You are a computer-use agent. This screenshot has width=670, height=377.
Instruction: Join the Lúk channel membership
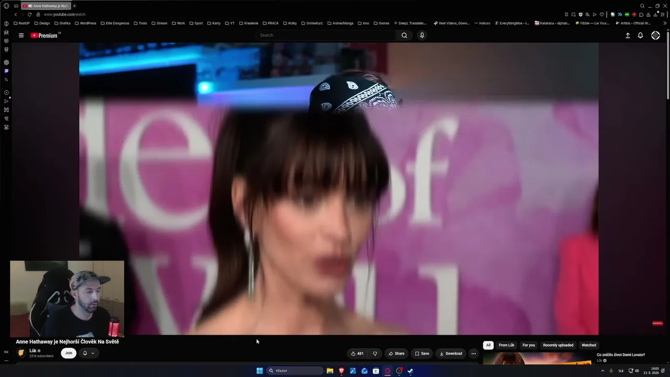click(69, 353)
